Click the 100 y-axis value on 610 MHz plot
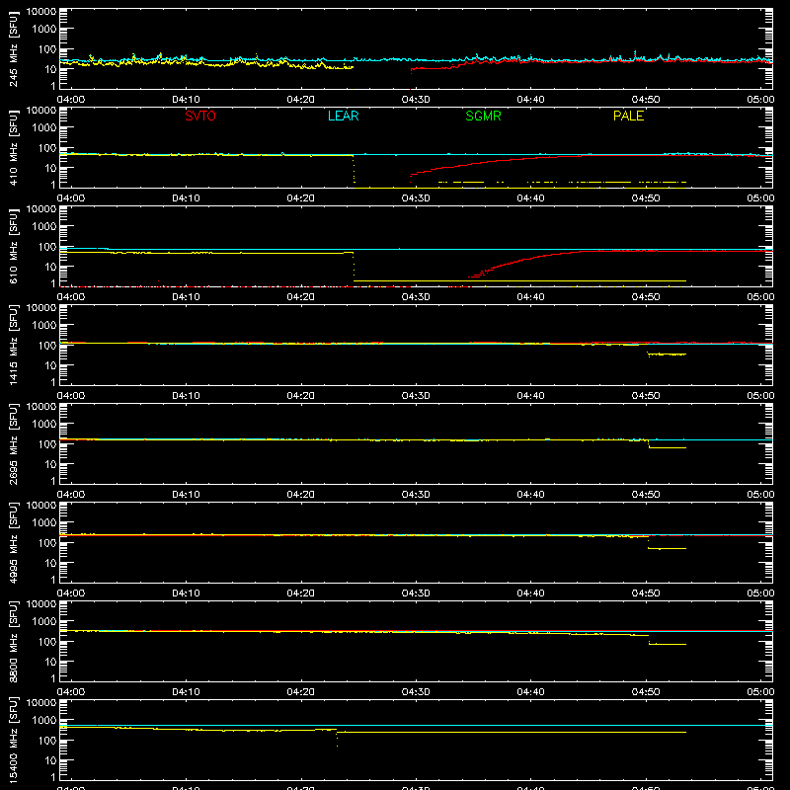Screen dimensions: 790x790 click(x=47, y=247)
